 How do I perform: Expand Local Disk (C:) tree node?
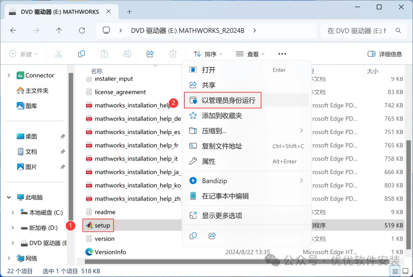[12, 212]
